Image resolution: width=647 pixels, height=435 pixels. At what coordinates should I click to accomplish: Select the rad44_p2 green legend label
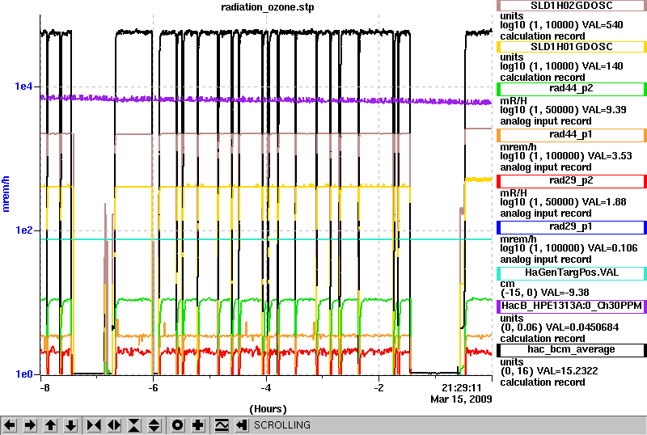[572, 88]
